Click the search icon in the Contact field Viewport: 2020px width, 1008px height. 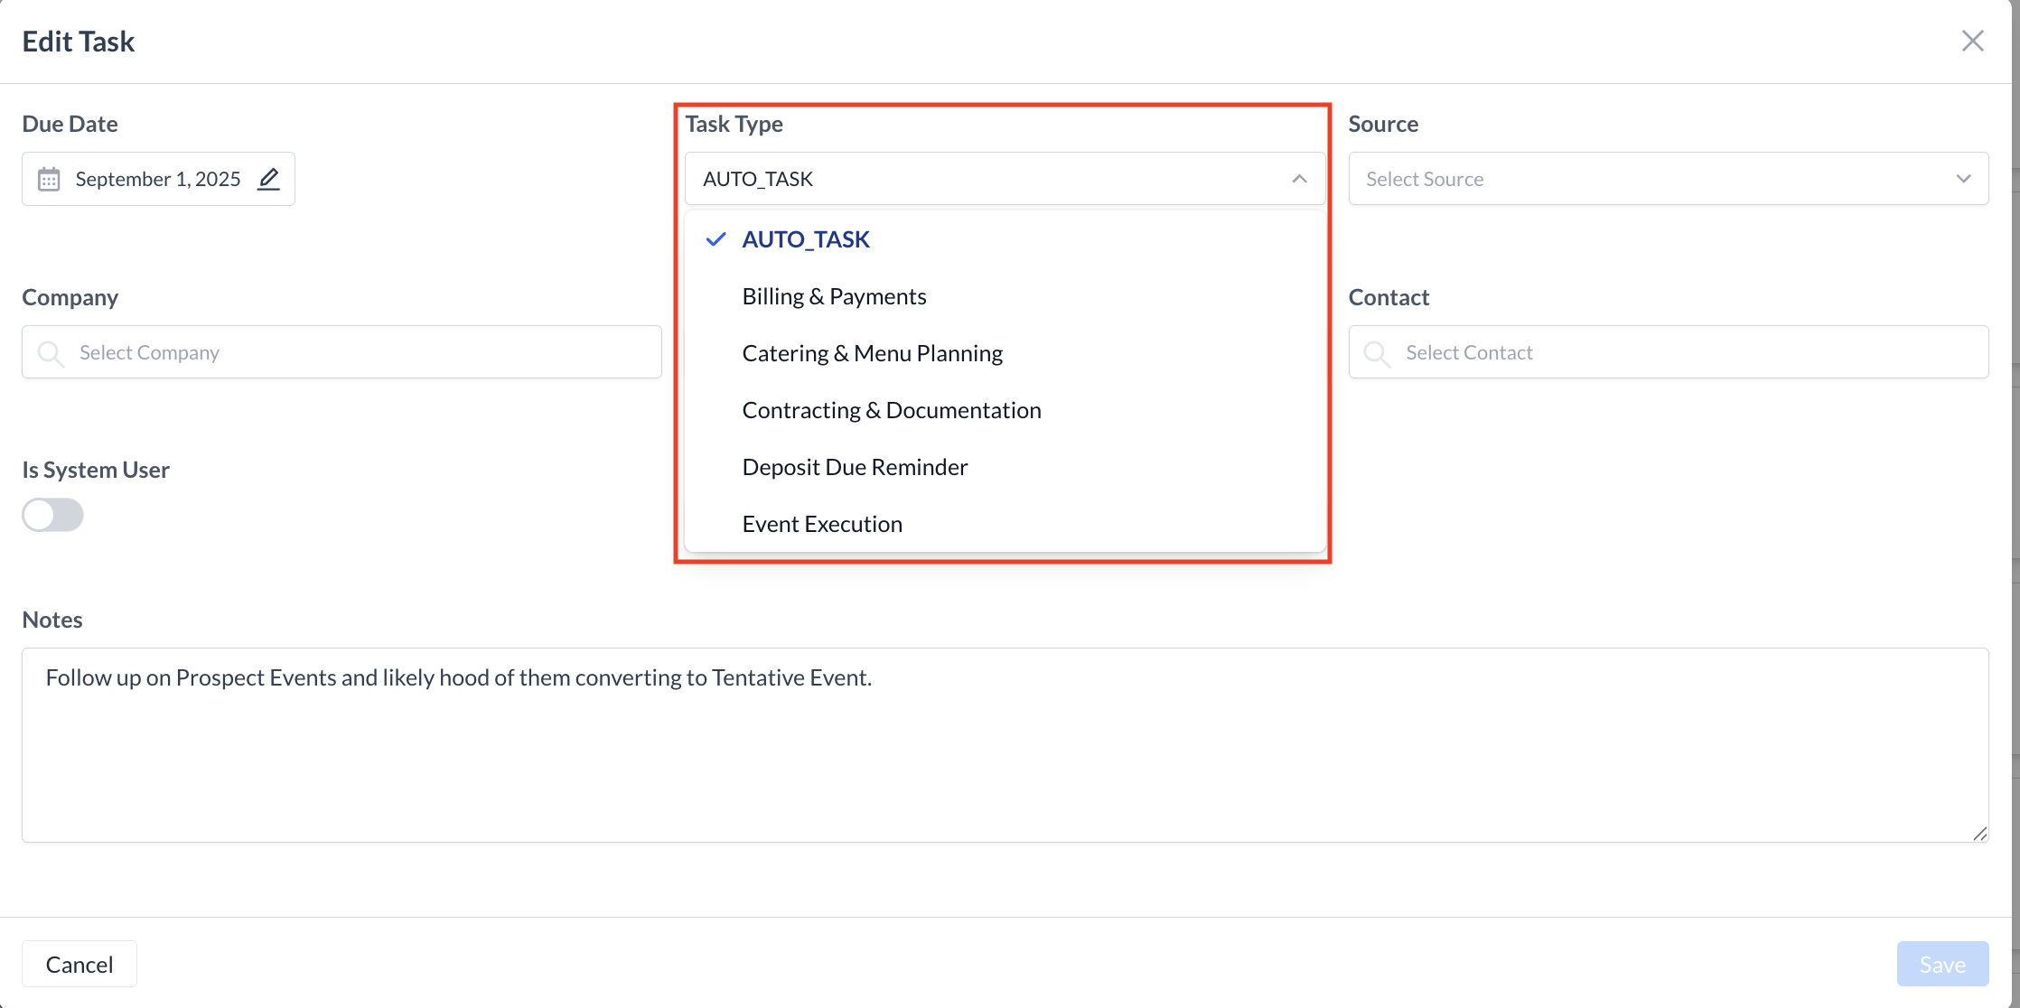pyautogui.click(x=1377, y=353)
